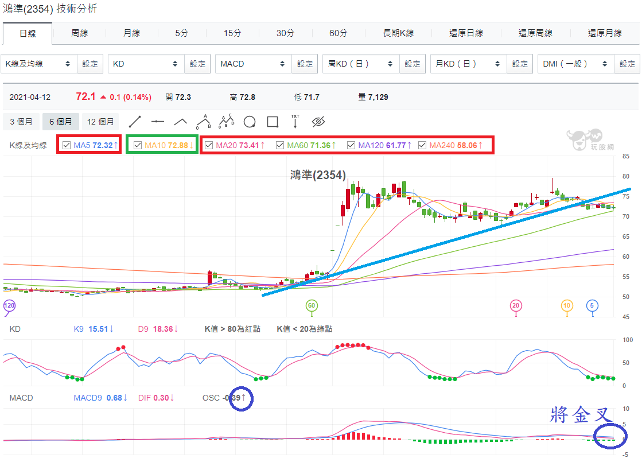This screenshot has height=458, width=642.
Task: Toggle hide drawings eye icon
Action: (x=318, y=122)
